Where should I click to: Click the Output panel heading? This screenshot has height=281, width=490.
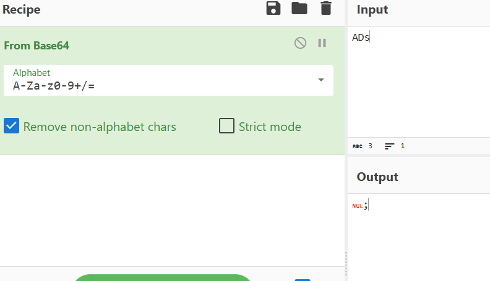click(x=377, y=177)
